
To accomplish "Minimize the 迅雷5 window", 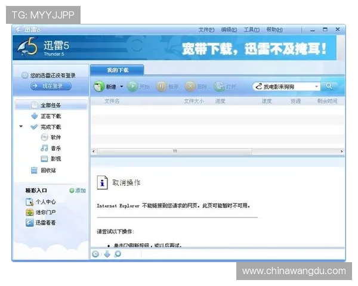I will tap(313, 30).
